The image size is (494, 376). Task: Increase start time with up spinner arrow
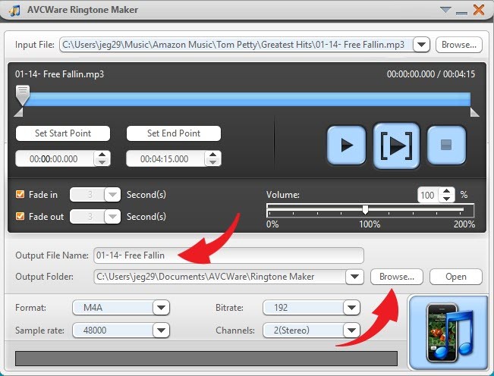pos(102,155)
